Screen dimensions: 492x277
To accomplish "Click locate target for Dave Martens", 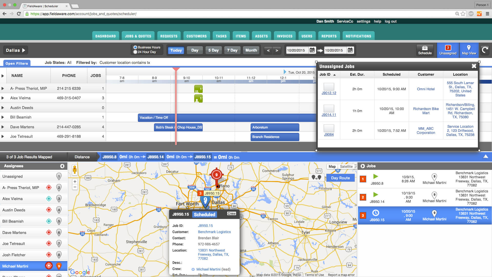I will [49, 232].
